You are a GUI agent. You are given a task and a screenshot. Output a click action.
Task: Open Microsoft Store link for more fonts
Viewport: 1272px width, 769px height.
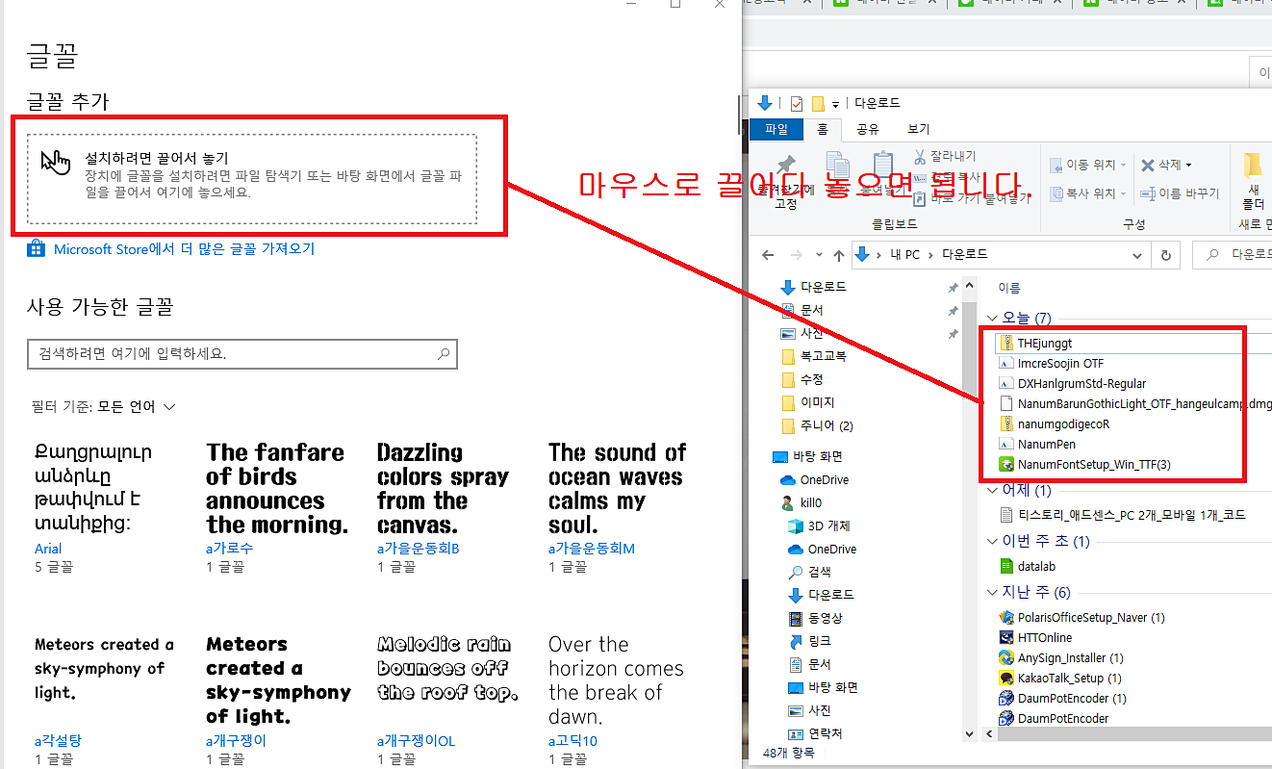[x=184, y=249]
